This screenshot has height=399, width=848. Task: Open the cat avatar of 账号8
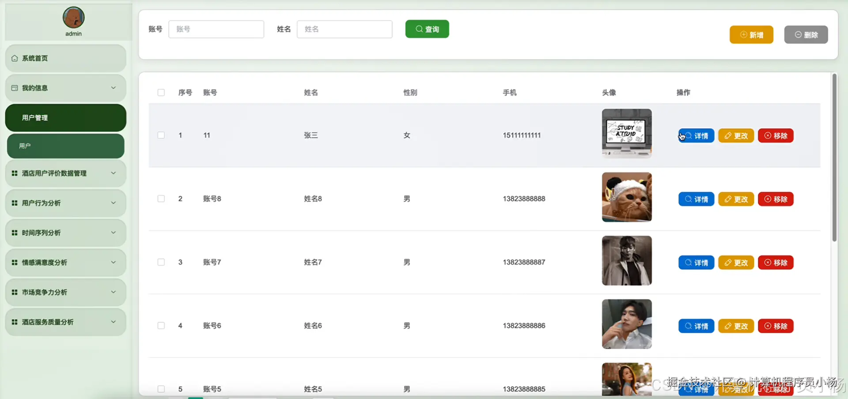click(x=627, y=197)
